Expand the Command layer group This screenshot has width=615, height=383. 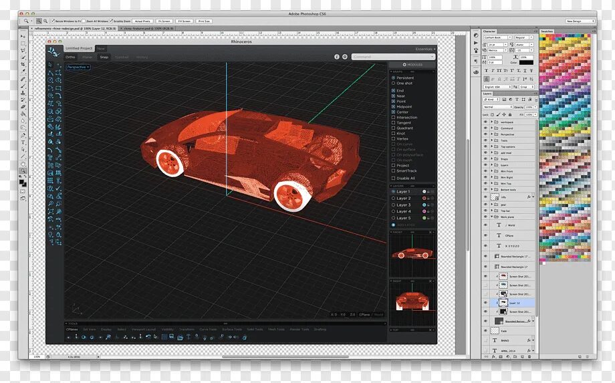point(491,128)
